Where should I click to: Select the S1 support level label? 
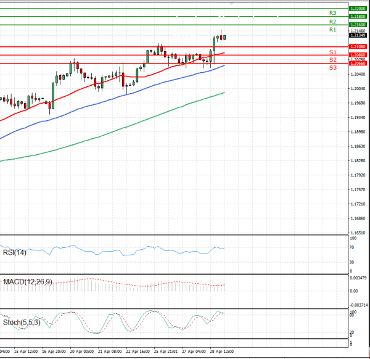pyautogui.click(x=332, y=52)
